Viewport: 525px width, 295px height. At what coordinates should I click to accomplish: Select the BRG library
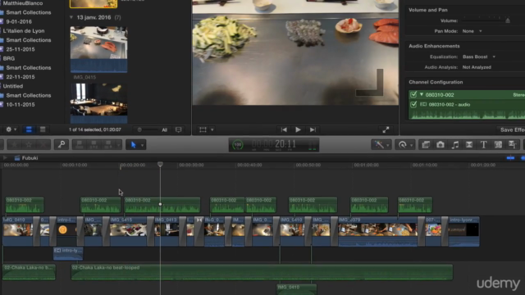coord(9,58)
